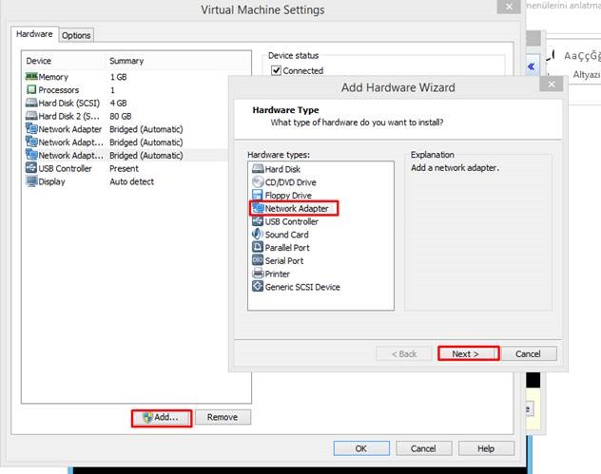Click Cancel in Add Hardware Wizard
Image resolution: width=601 pixels, height=474 pixels.
pos(528,353)
